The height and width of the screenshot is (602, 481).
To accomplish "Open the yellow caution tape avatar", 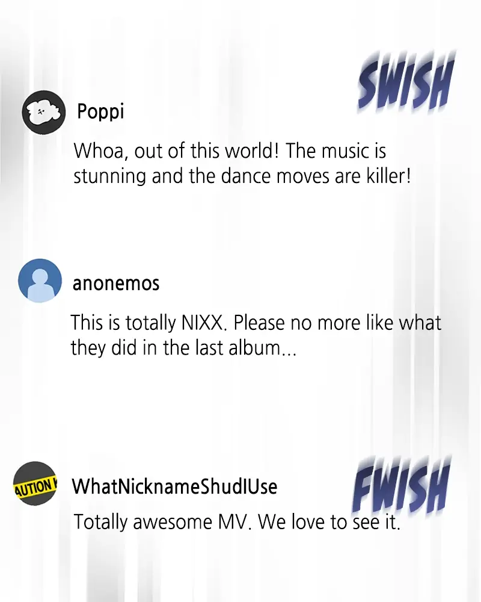I will coord(35,483).
